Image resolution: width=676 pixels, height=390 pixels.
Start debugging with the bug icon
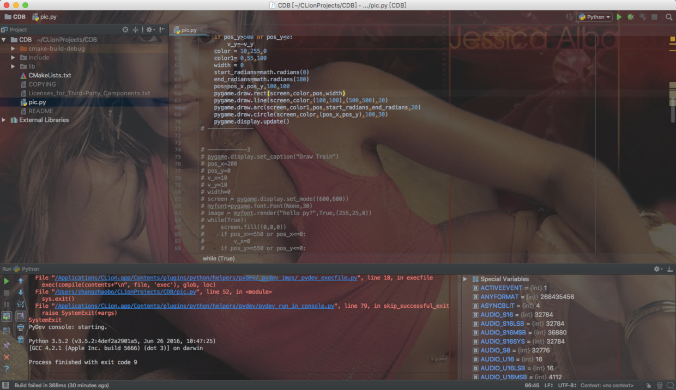click(631, 17)
